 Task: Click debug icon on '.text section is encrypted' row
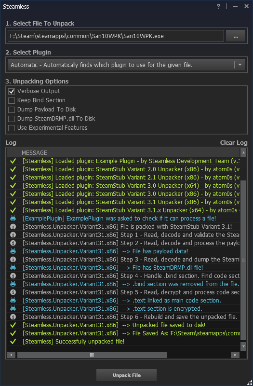13,309
